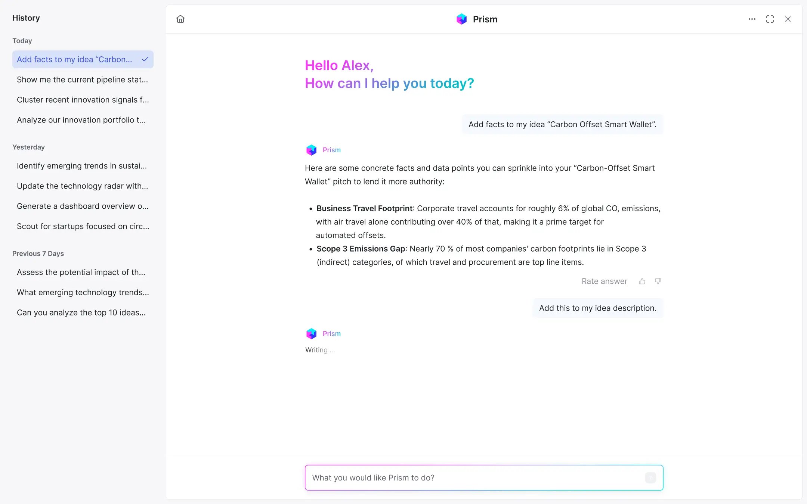Click the "Add this to my idea description" message

[597, 308]
